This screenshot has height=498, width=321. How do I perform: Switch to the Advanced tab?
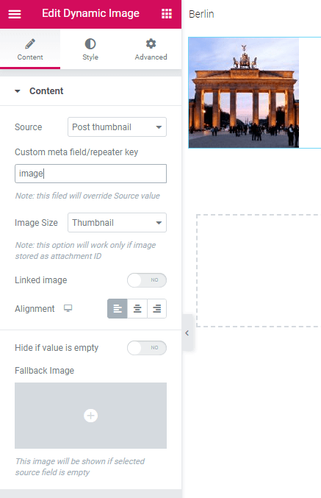click(x=151, y=49)
